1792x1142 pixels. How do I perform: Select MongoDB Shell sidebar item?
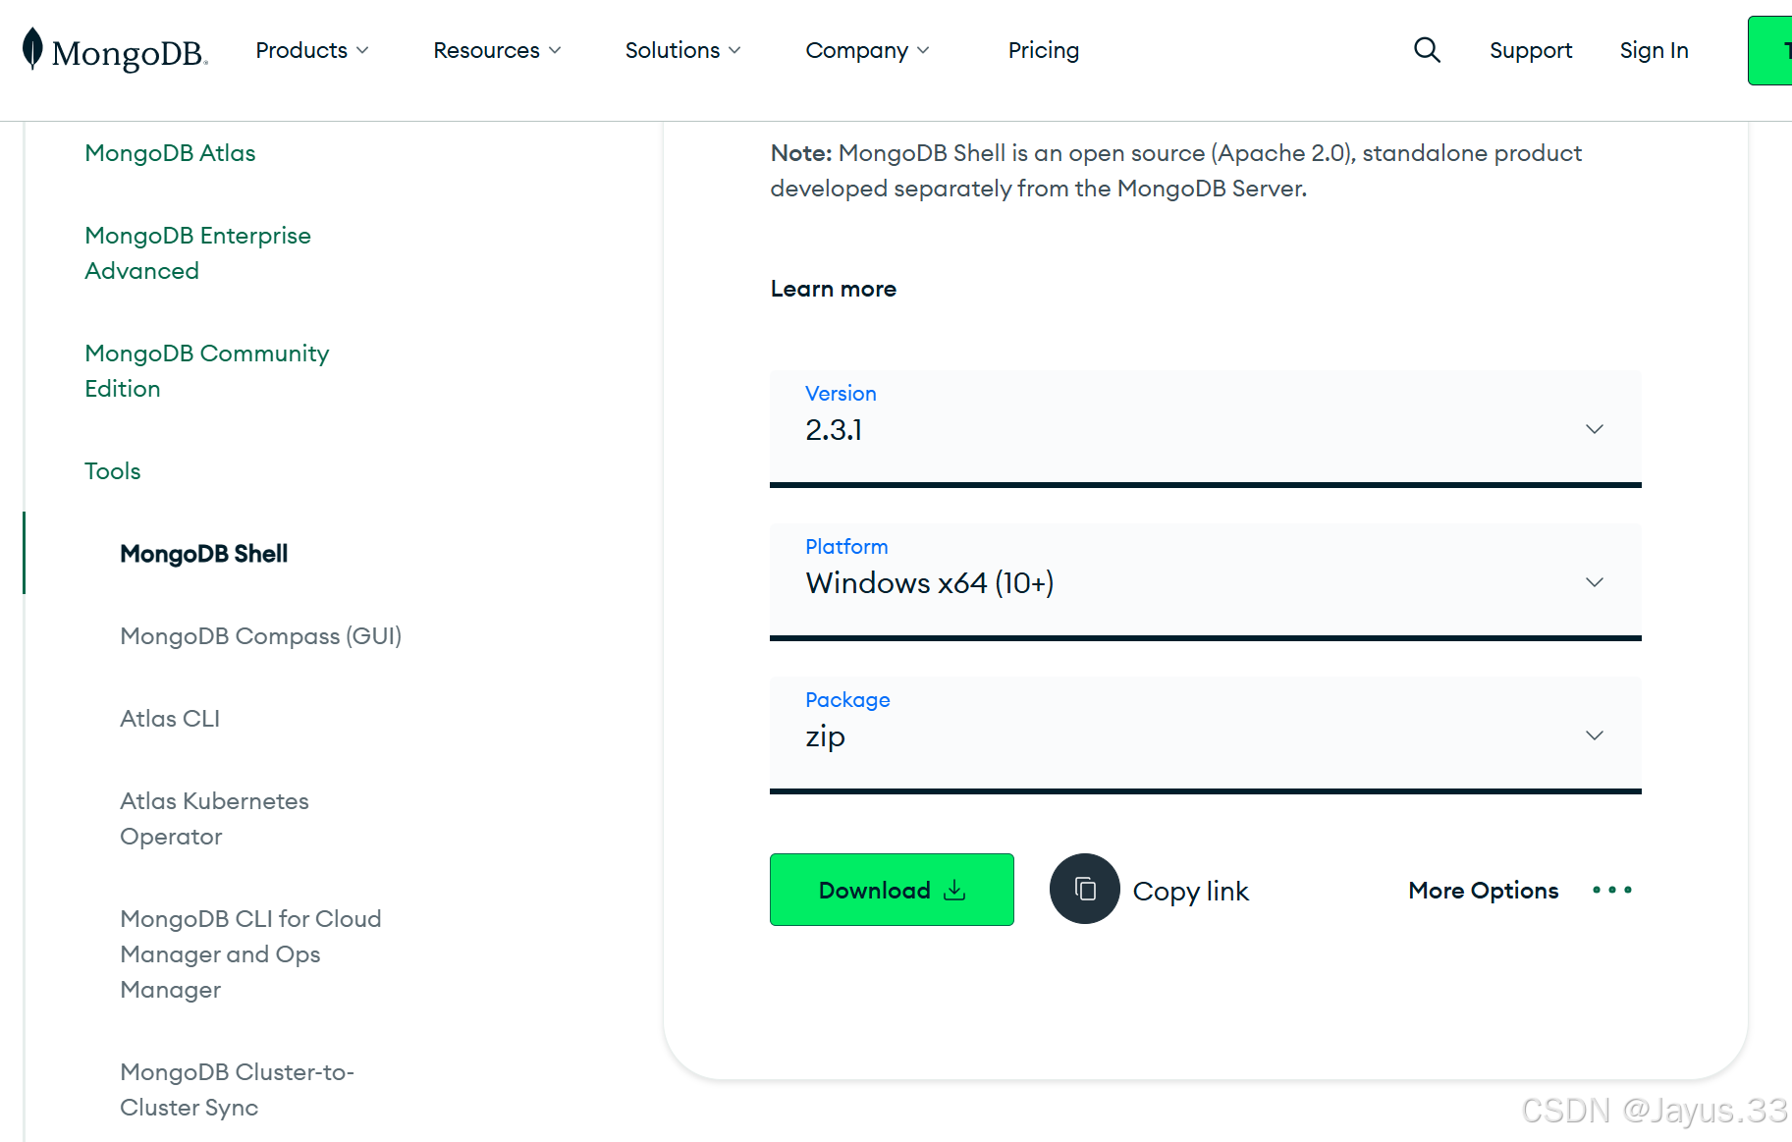click(203, 554)
